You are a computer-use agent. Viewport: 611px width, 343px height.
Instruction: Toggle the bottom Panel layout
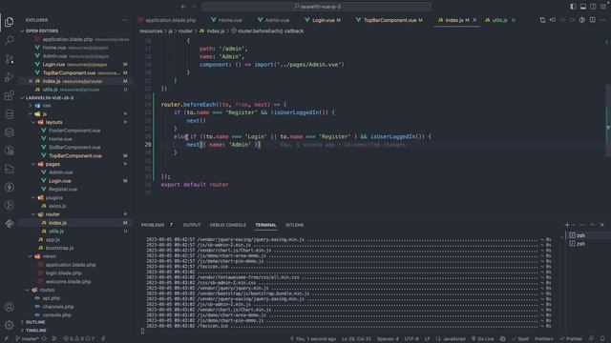coord(583,7)
